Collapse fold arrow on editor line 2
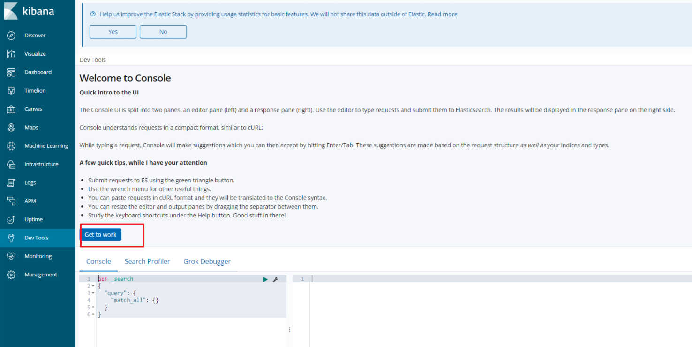692x347 pixels. tap(93, 286)
